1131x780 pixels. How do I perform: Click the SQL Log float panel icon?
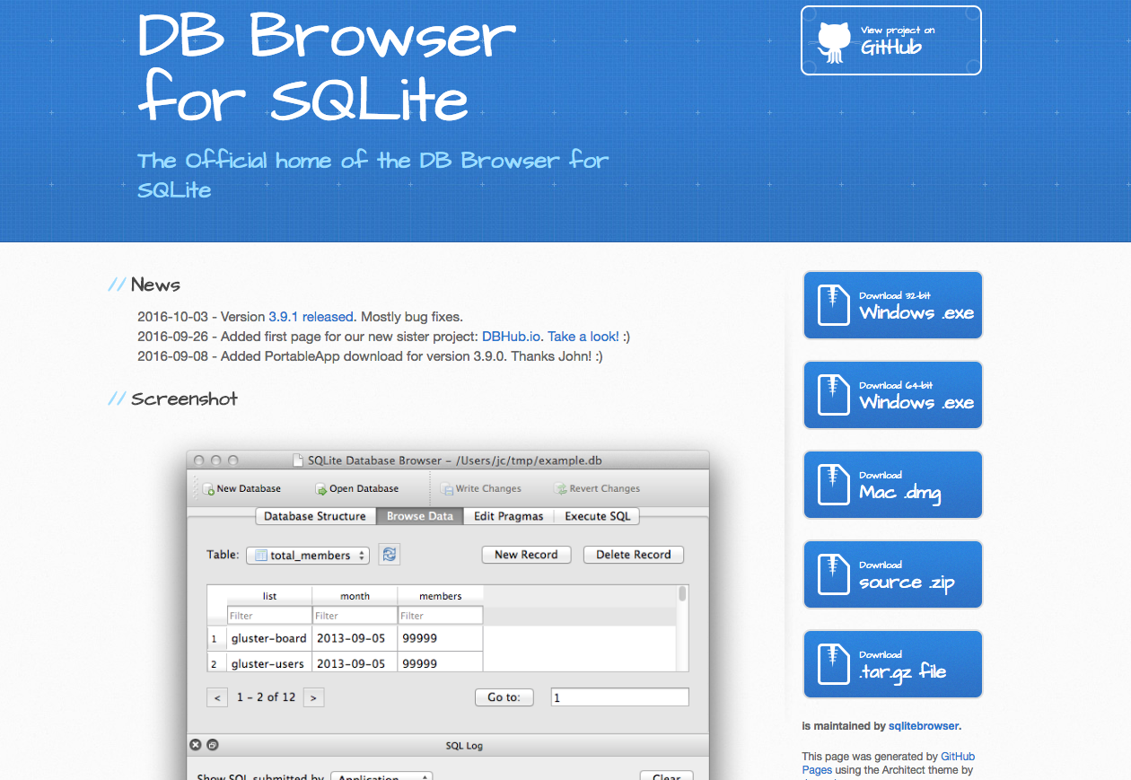click(x=213, y=745)
